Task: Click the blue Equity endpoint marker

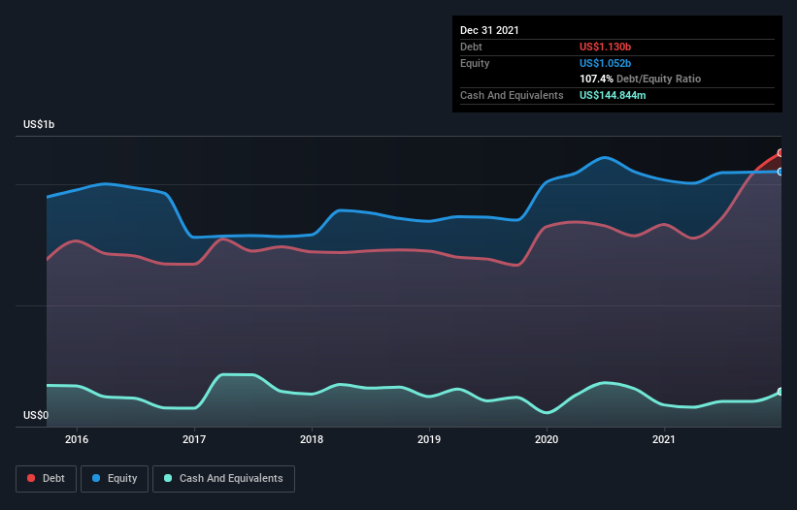Action: [780, 172]
